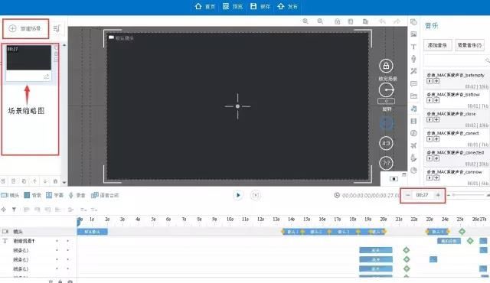Lock the scene with the lock button
The width and height of the screenshot is (490, 283).
386,66
